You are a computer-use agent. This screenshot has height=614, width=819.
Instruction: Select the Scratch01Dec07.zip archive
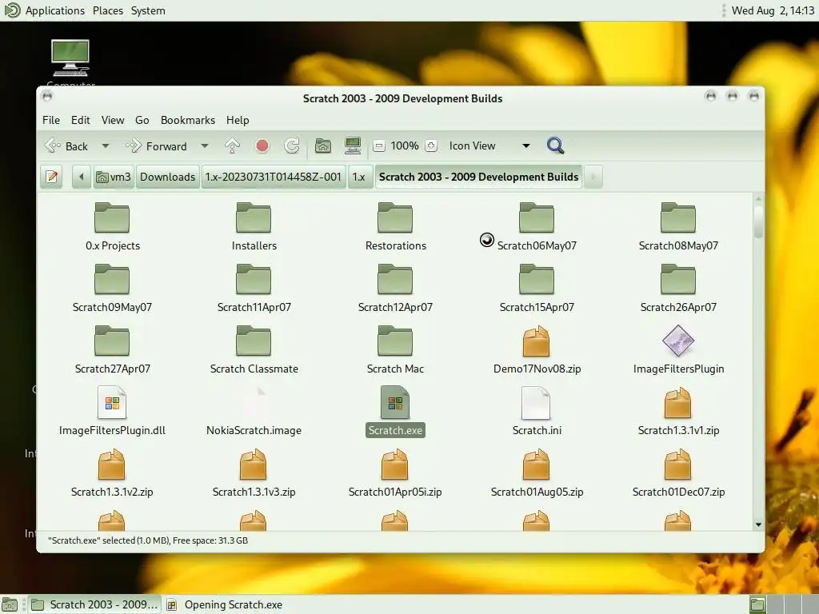coord(678,473)
